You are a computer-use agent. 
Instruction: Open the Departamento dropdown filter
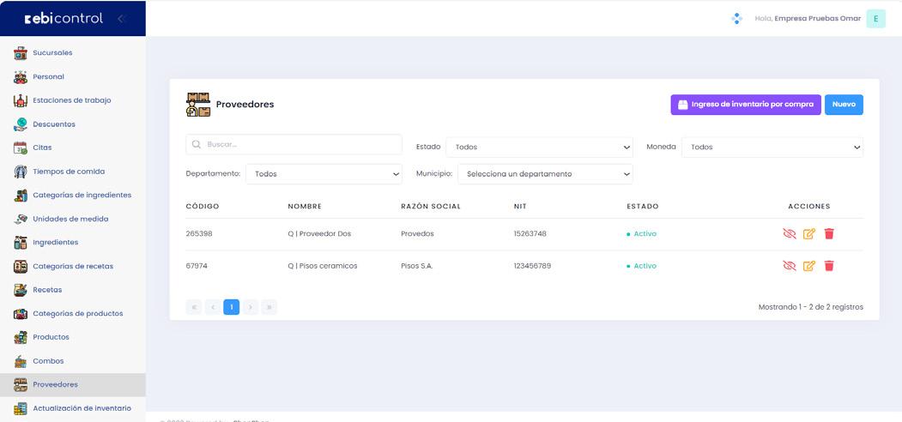[324, 173]
